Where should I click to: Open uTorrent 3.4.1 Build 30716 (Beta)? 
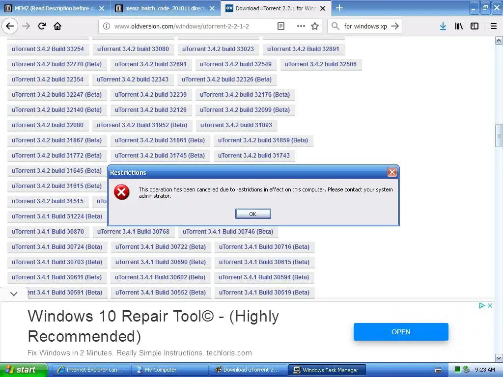(264, 247)
